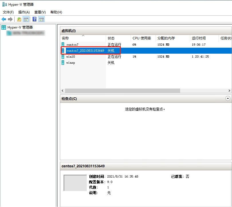
Task: Click 1024 MB memory of win10
Action: click(x=163, y=57)
